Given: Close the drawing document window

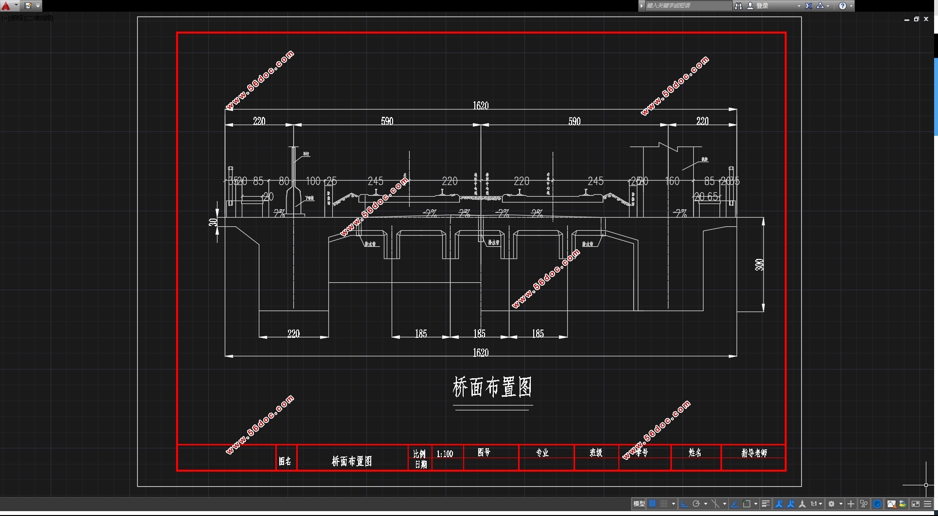Looking at the screenshot, I should [x=926, y=19].
